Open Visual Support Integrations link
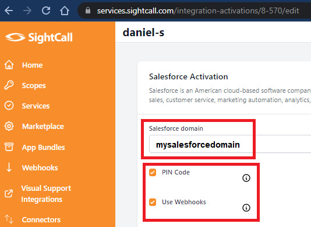Viewport: 311px width, 227px height. 46,194
